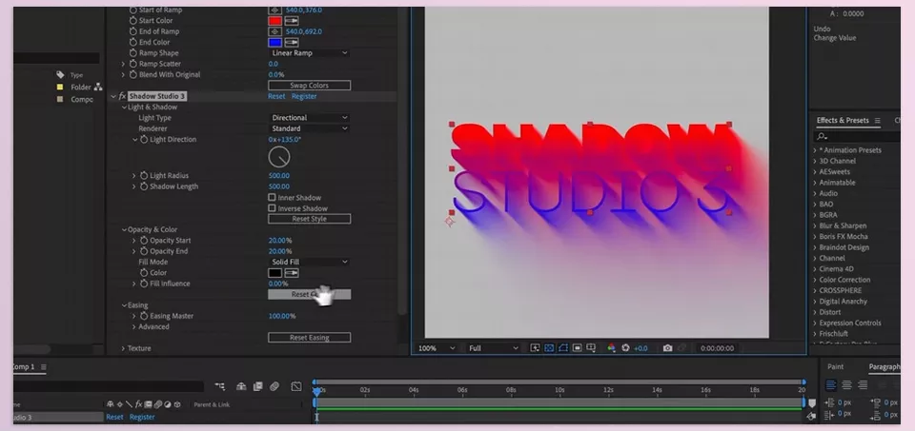Toggle the Light Radius stopwatch
Image resolution: width=915 pixels, height=431 pixels.
pyautogui.click(x=144, y=175)
